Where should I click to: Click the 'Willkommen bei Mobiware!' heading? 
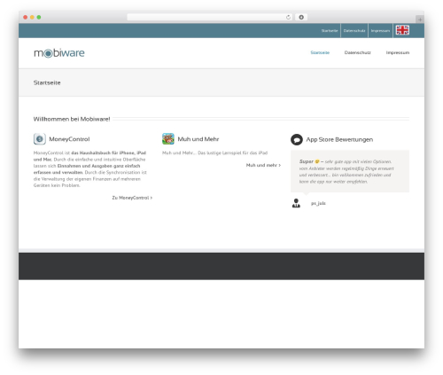72,119
